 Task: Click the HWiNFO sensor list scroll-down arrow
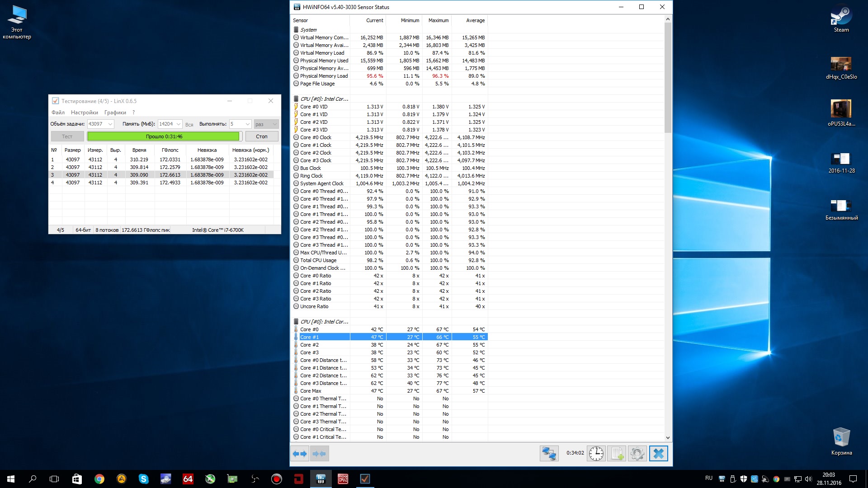pos(668,437)
